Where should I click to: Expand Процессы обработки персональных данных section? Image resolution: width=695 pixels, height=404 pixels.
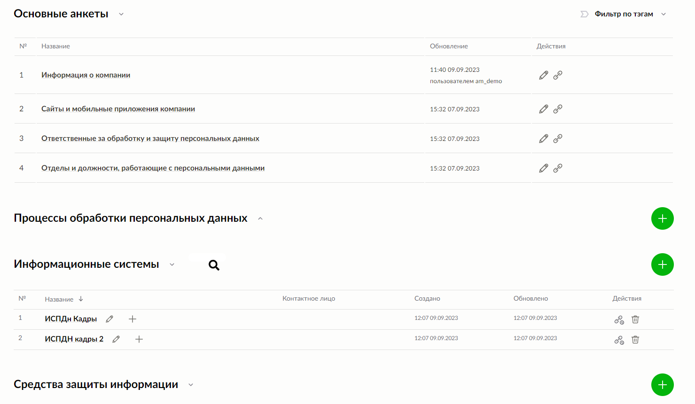[260, 218]
